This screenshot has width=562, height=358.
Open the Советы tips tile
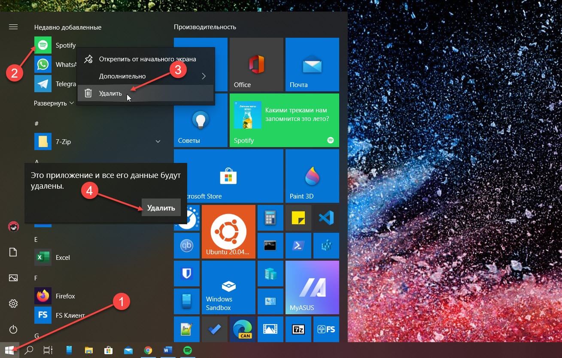click(x=200, y=120)
